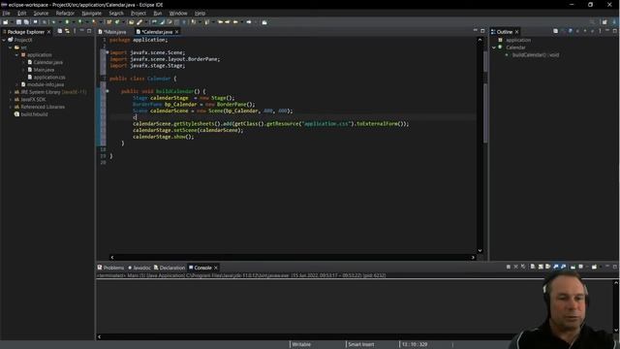Open the Outline view menu
This screenshot has height=349, width=620.
600,31
